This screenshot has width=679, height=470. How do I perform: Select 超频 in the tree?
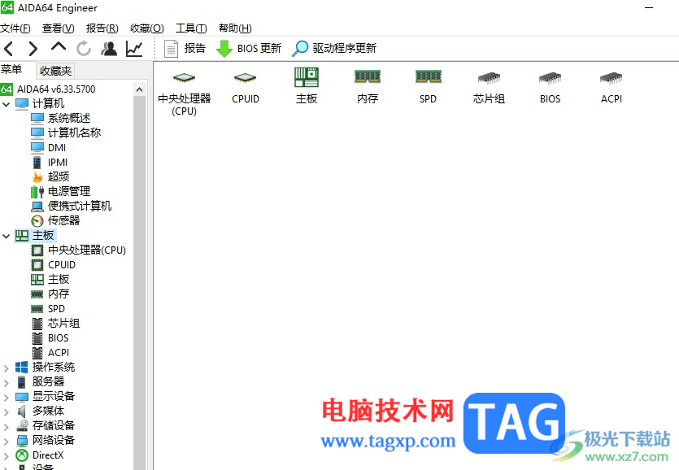click(x=50, y=176)
